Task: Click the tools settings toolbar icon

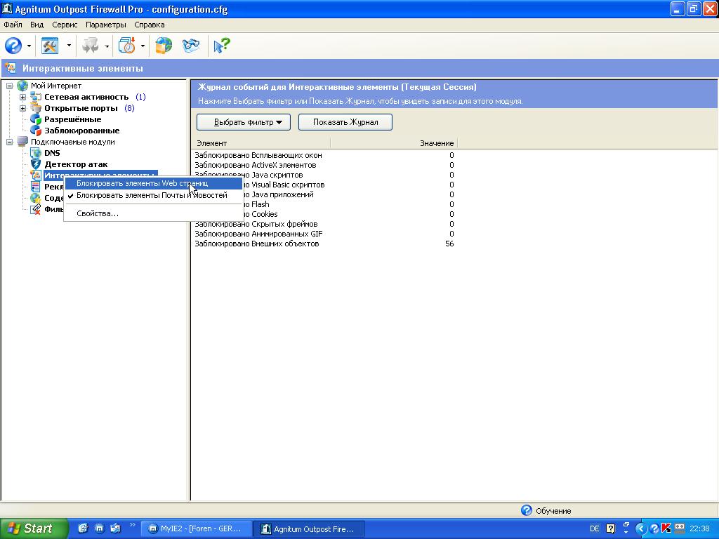Action: point(50,46)
